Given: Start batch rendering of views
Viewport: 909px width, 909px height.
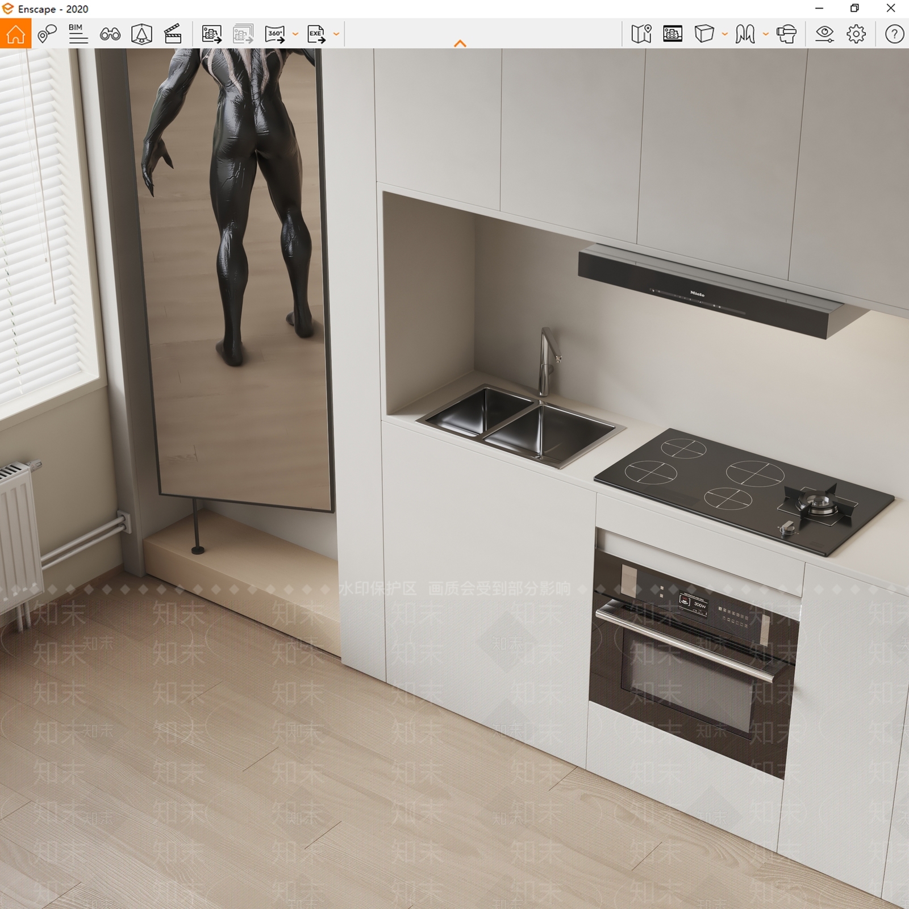Looking at the screenshot, I should click(x=243, y=34).
